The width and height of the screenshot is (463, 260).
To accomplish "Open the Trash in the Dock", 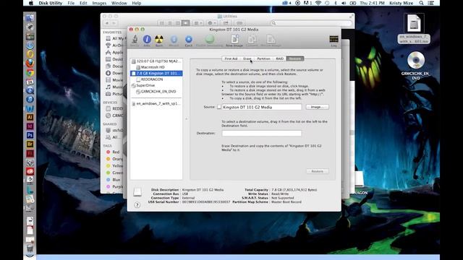I will (x=30, y=248).
